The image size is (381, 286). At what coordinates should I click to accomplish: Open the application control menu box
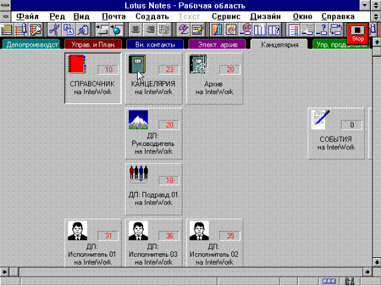(x=5, y=5)
